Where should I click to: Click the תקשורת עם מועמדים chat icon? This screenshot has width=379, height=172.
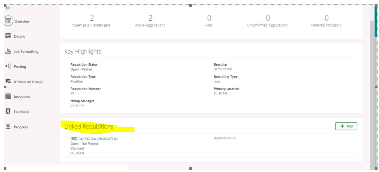tap(8, 81)
